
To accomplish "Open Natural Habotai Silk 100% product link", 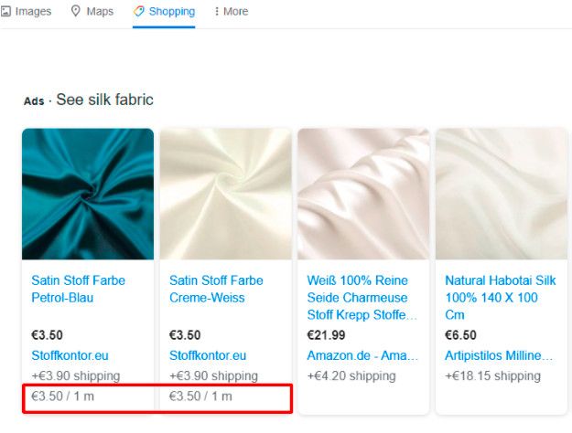I will click(501, 298).
